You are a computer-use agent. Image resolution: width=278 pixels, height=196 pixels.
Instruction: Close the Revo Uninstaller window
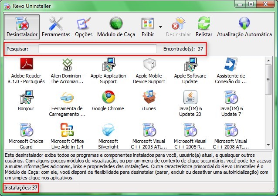[265, 4]
